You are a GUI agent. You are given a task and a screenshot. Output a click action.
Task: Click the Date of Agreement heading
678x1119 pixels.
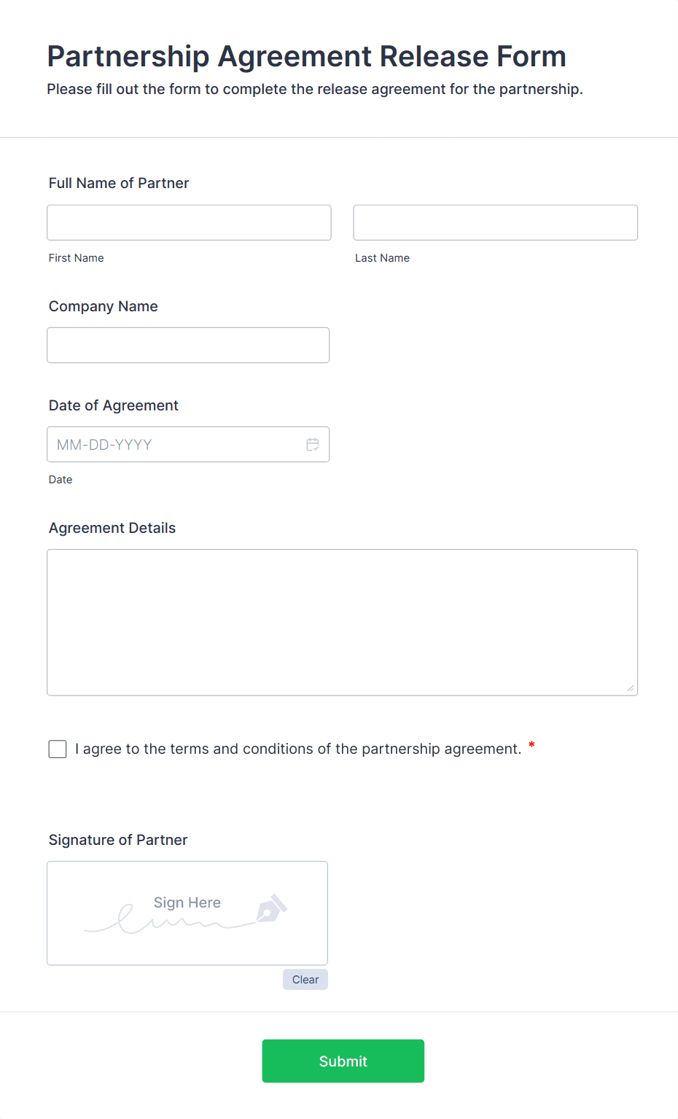[x=113, y=405]
